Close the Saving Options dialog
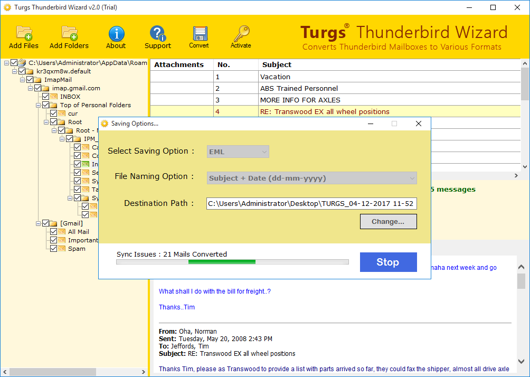The image size is (530, 377). tap(419, 124)
